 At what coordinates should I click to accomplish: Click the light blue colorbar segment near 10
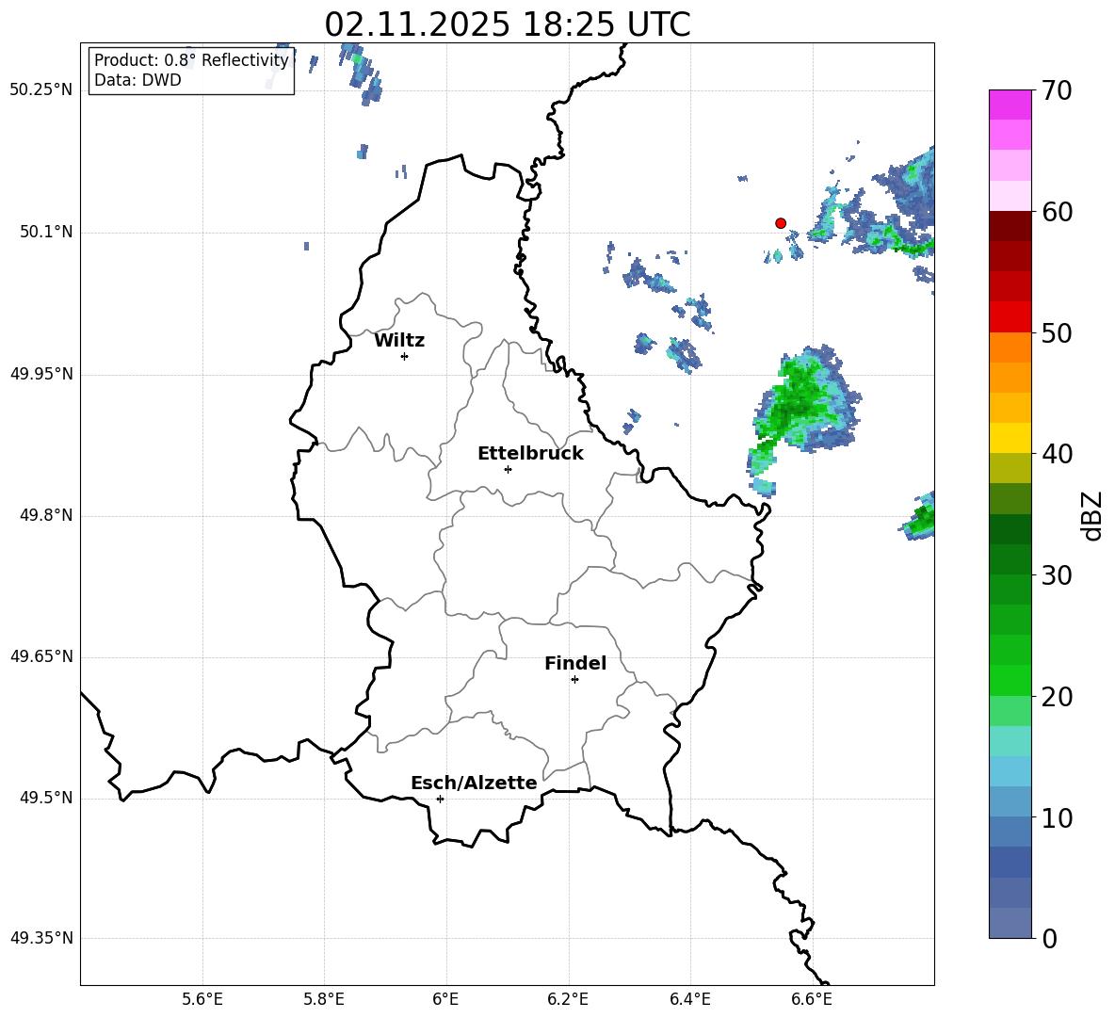[1010, 801]
